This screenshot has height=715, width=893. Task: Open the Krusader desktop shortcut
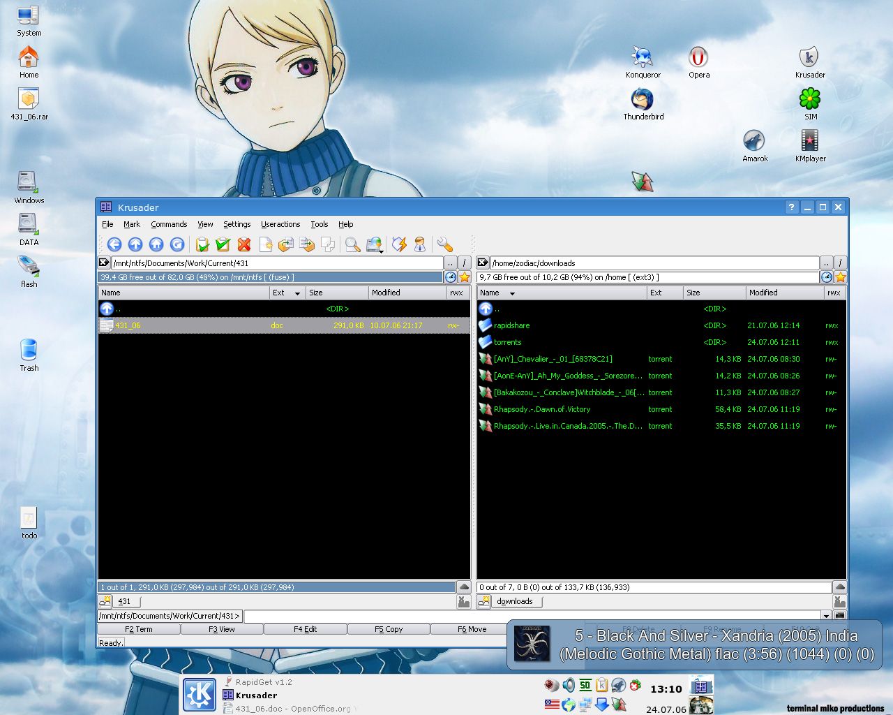[x=810, y=62]
